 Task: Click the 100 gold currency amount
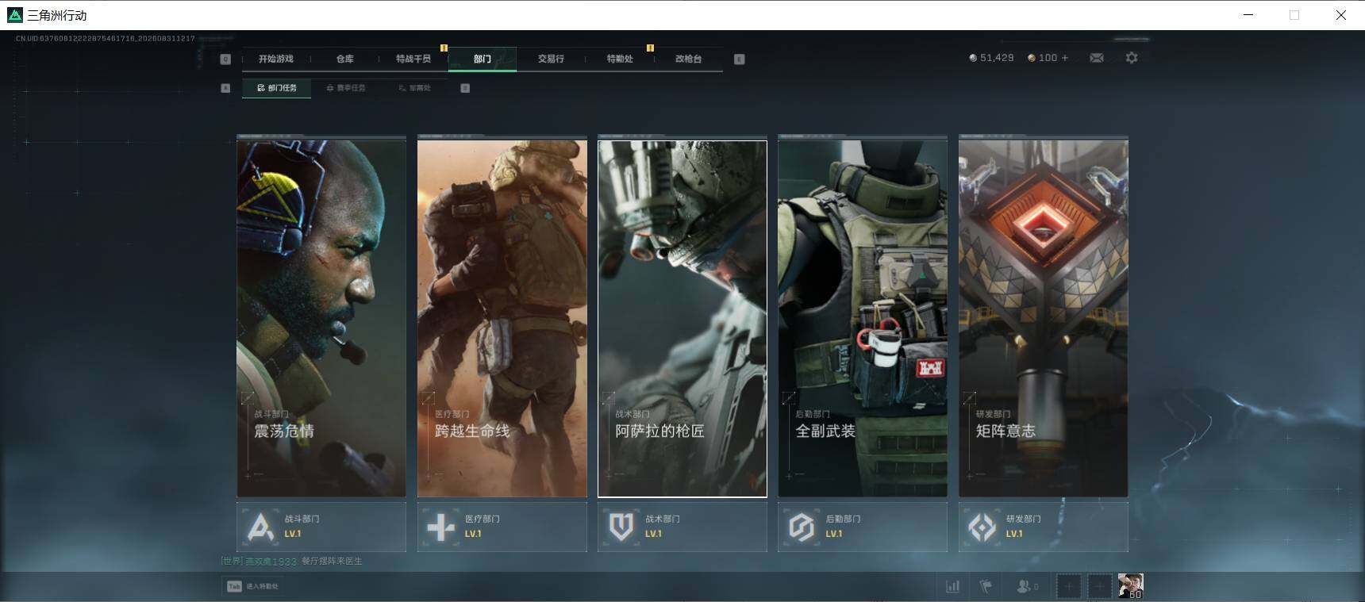coord(1048,58)
